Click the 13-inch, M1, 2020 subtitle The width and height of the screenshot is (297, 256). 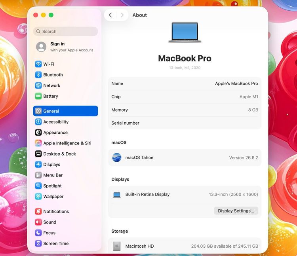(185, 68)
